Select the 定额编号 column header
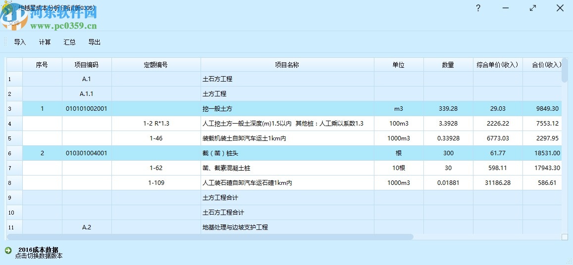 (x=156, y=65)
